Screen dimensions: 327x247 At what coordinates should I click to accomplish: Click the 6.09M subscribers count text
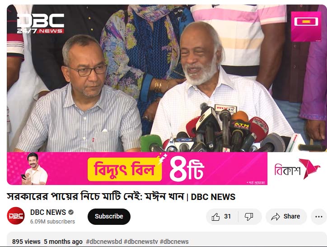click(52, 222)
